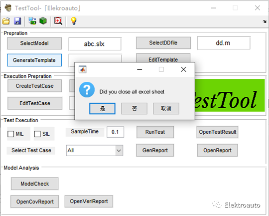Click the green cube toolbar icon
This screenshot has width=269, height=216.
43,21
